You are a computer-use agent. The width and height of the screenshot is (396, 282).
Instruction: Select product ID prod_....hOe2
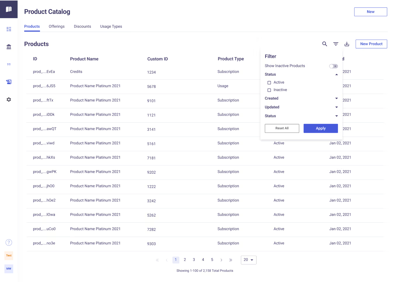pos(44,201)
